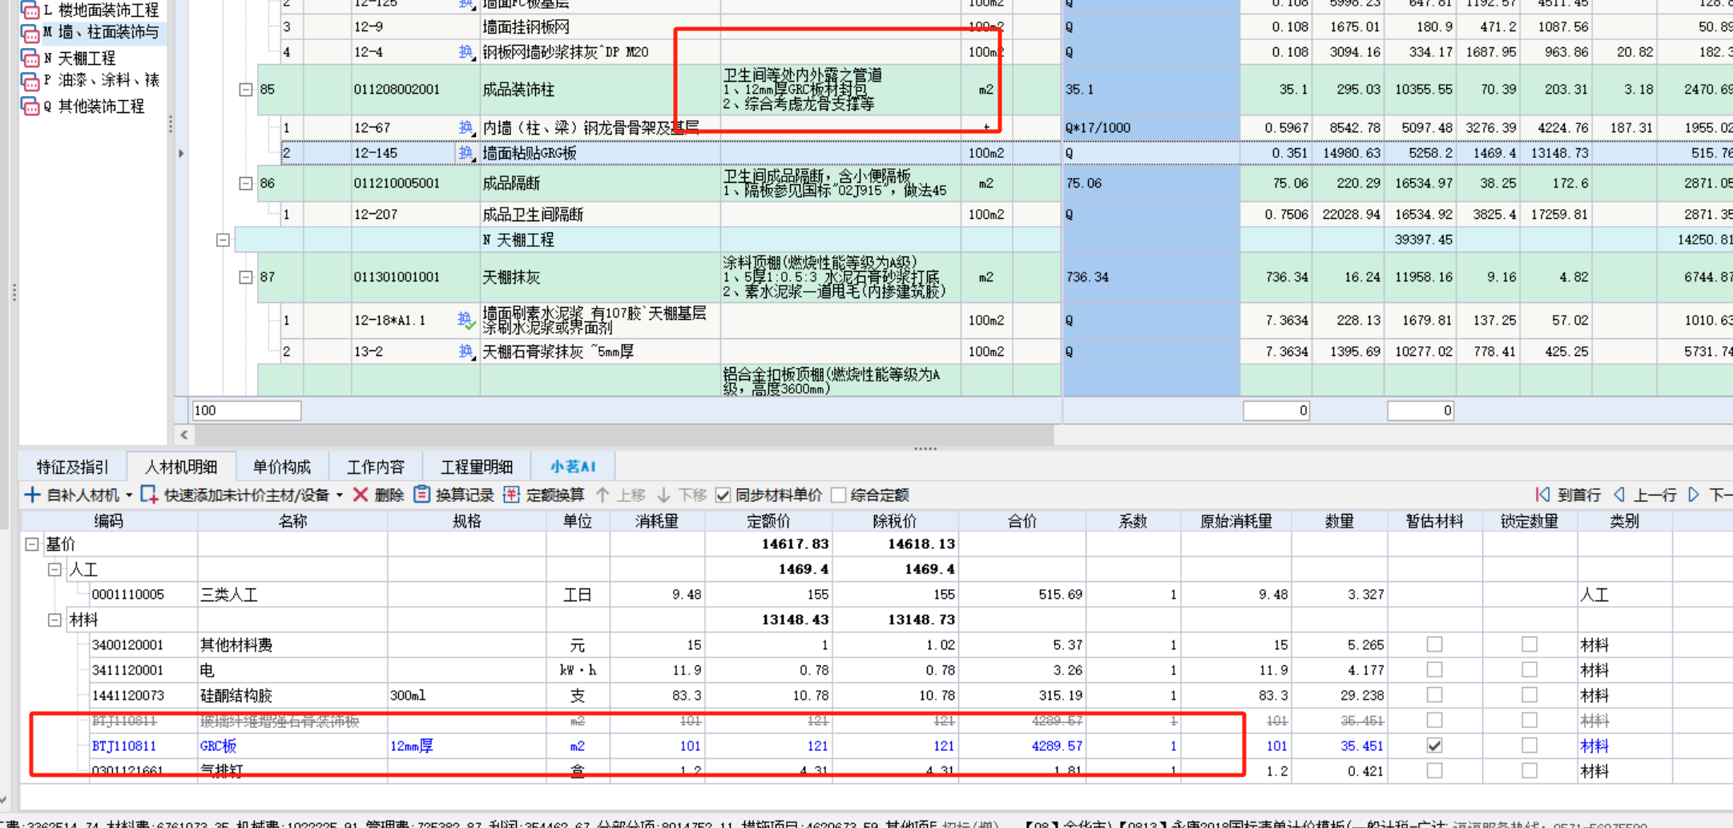1733x828 pixels.
Task: Collapse item 85 成品装饰柱
Action: point(246,90)
